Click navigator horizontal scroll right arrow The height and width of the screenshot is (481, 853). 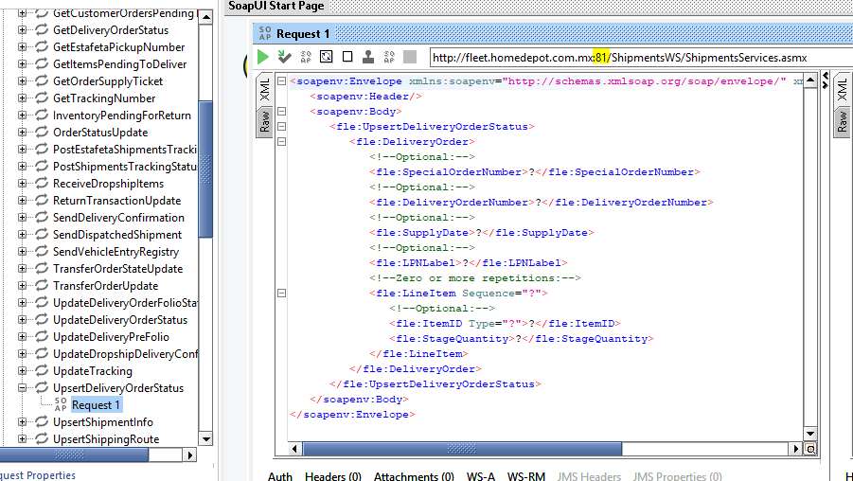click(x=189, y=454)
